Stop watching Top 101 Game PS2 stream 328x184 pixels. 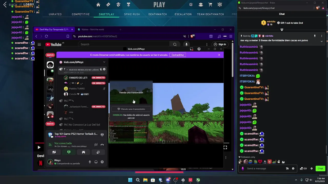102,134
